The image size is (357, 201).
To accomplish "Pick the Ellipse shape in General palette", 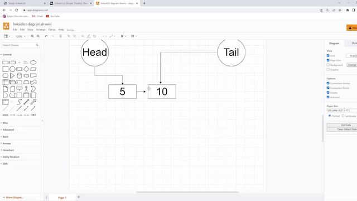I will pos(33,63).
